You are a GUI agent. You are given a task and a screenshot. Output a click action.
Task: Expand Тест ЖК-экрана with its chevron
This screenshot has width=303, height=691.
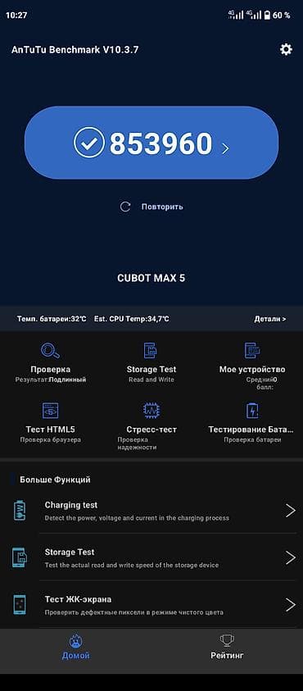coord(290,605)
